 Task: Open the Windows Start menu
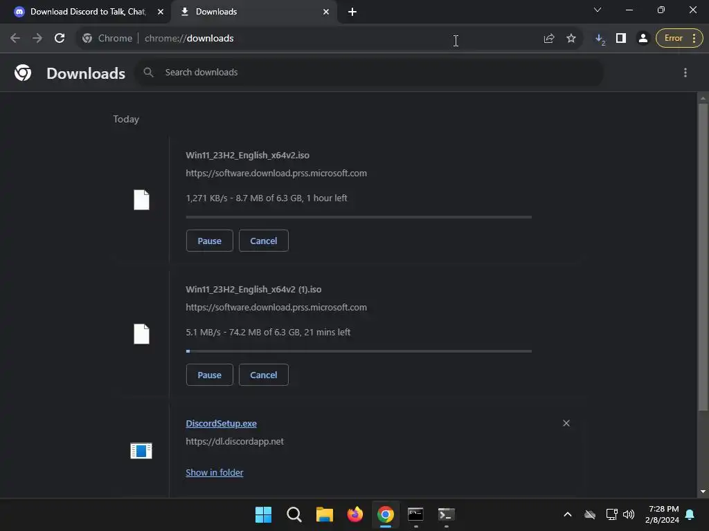tap(263, 514)
